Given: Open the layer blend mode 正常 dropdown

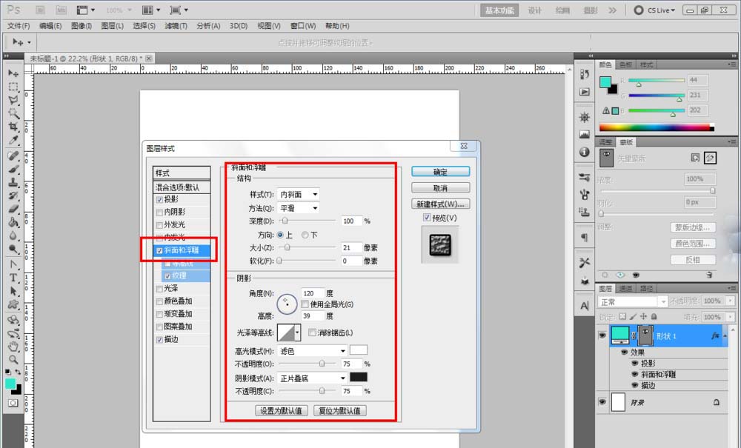Looking at the screenshot, I should (632, 301).
